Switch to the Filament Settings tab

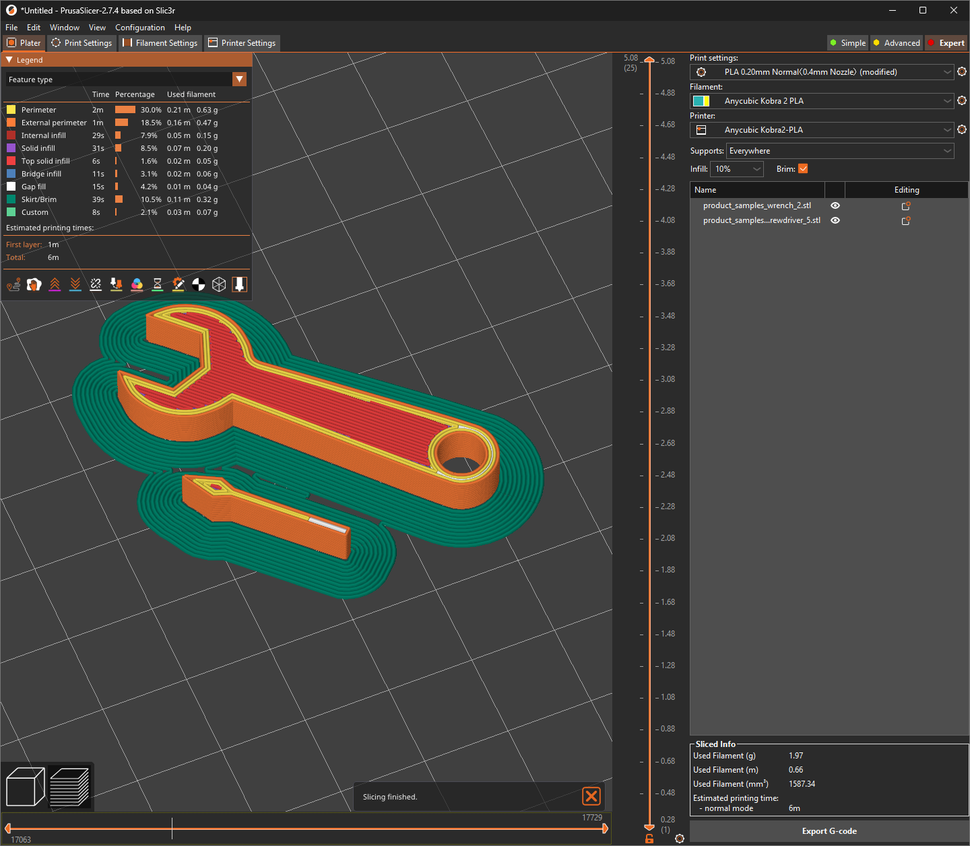pos(160,43)
